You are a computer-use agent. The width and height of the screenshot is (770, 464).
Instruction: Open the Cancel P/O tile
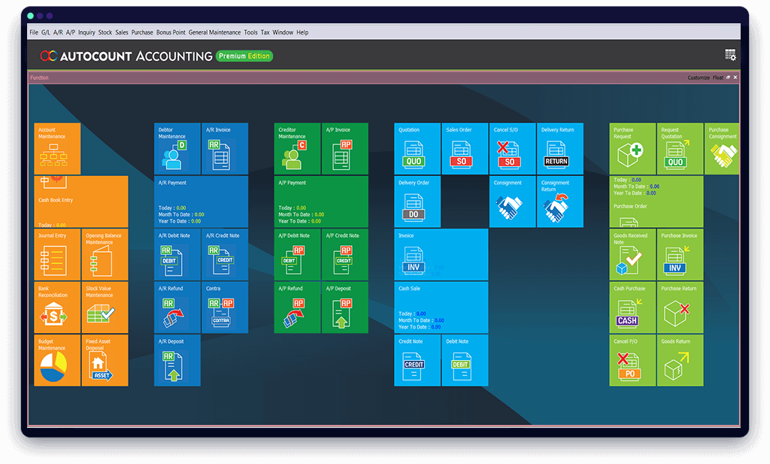[632, 360]
